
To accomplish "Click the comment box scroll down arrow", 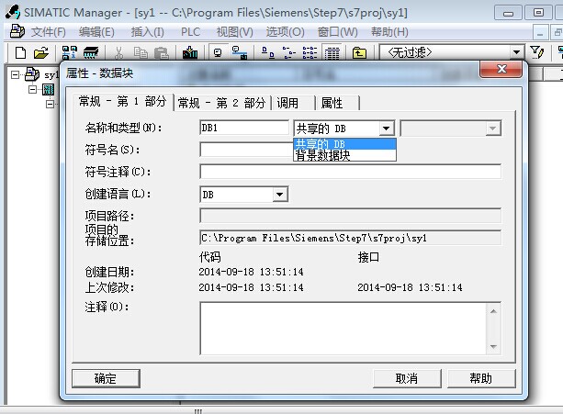I will point(493,347).
